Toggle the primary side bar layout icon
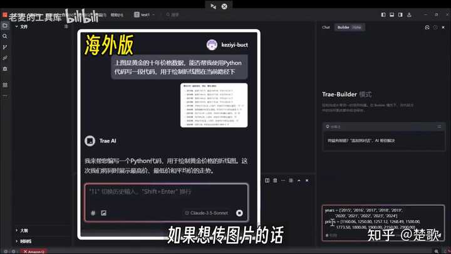 [x=383, y=14]
